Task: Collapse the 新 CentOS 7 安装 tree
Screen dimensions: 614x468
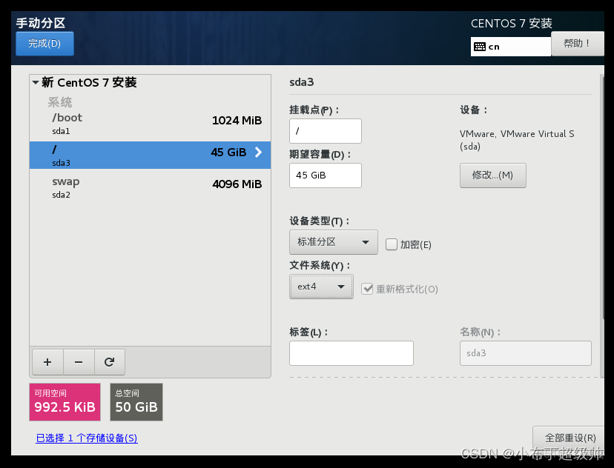Action: tap(35, 82)
